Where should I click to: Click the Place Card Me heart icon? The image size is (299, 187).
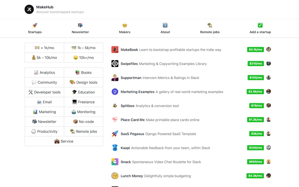(x=115, y=120)
